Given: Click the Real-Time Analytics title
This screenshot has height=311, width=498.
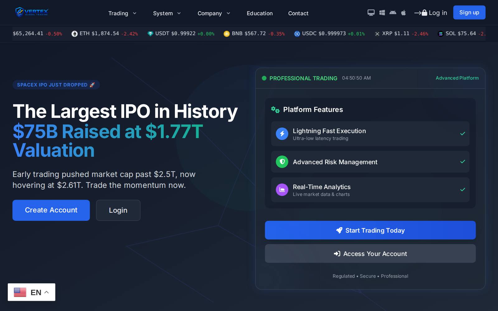Looking at the screenshot, I should [322, 187].
